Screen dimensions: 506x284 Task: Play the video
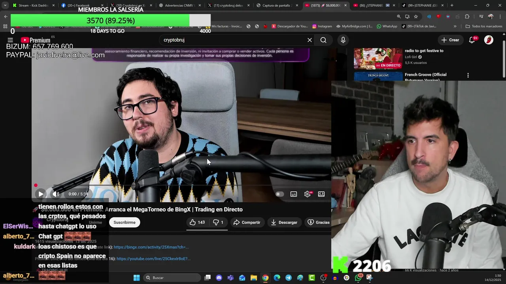[x=41, y=194]
